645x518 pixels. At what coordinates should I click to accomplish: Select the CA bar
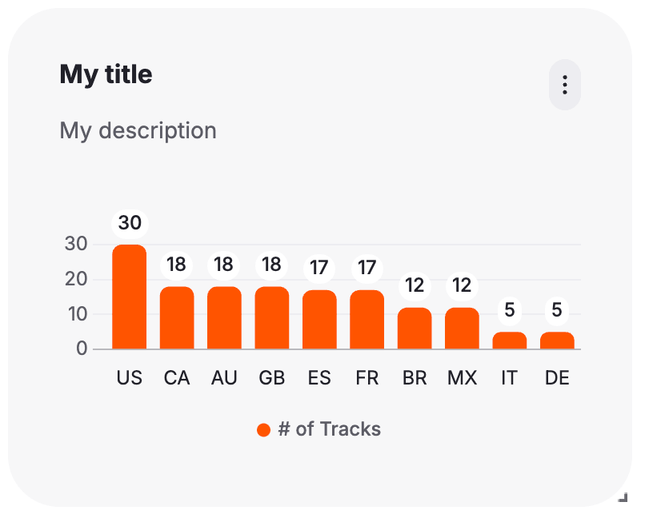click(177, 317)
